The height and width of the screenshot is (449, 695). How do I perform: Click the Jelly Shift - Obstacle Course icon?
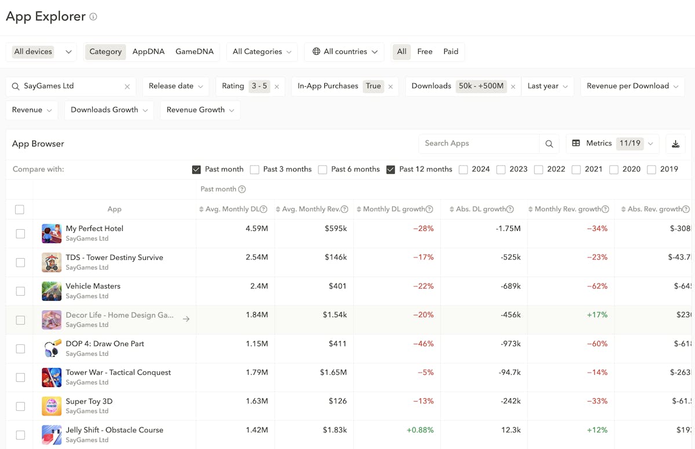tap(52, 435)
